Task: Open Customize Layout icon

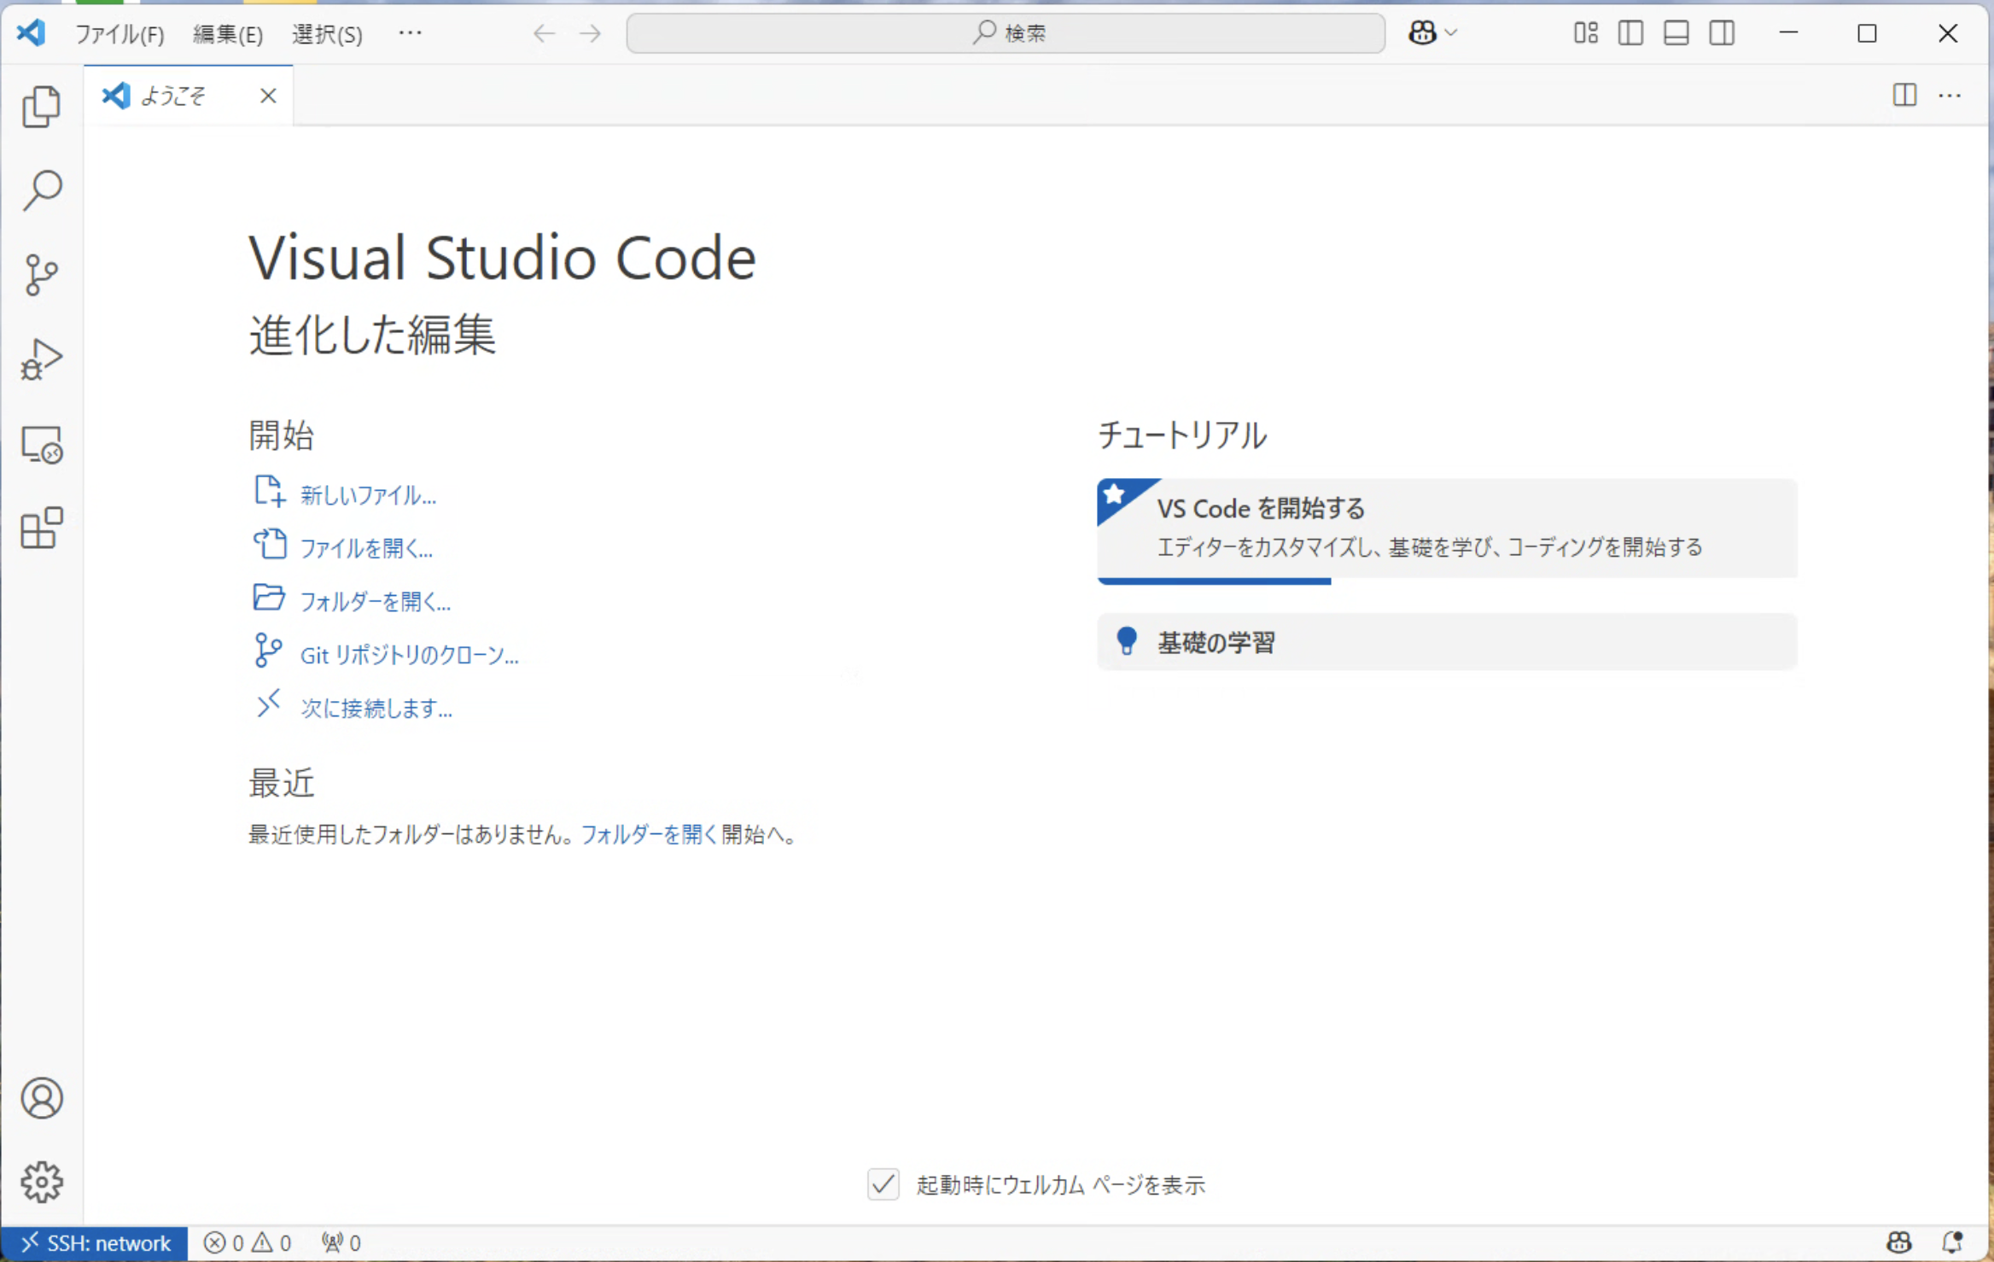Action: pyautogui.click(x=1586, y=33)
